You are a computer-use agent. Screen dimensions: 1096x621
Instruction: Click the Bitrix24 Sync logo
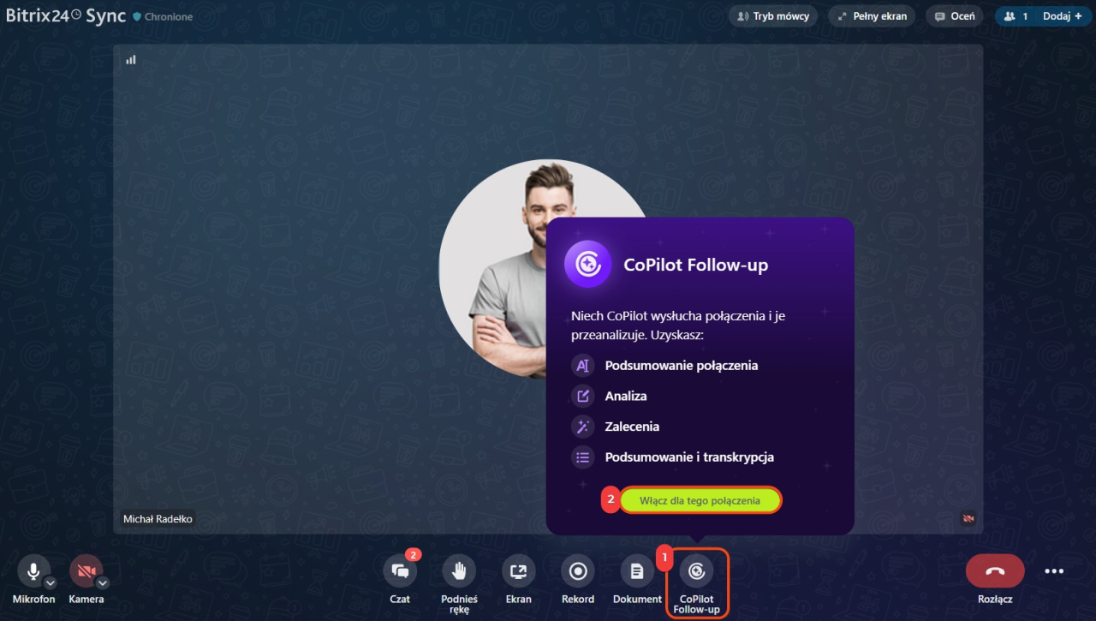pos(64,15)
